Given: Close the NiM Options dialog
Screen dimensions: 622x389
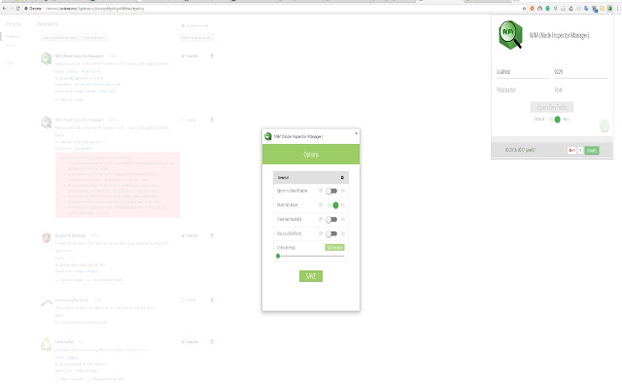Looking at the screenshot, I should click(x=356, y=133).
